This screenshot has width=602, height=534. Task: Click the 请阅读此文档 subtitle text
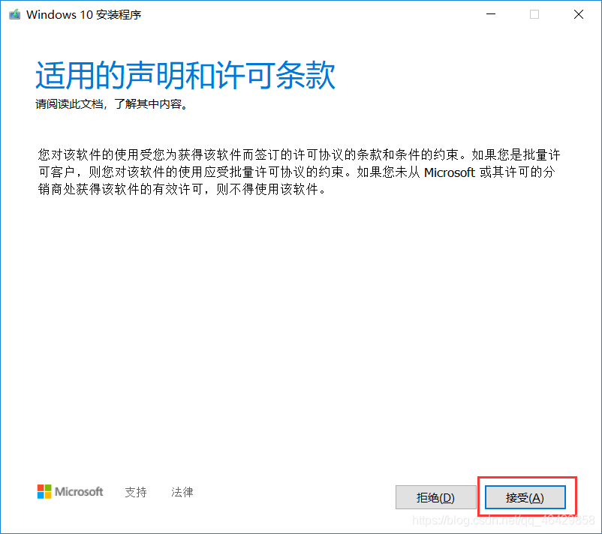coord(69,104)
